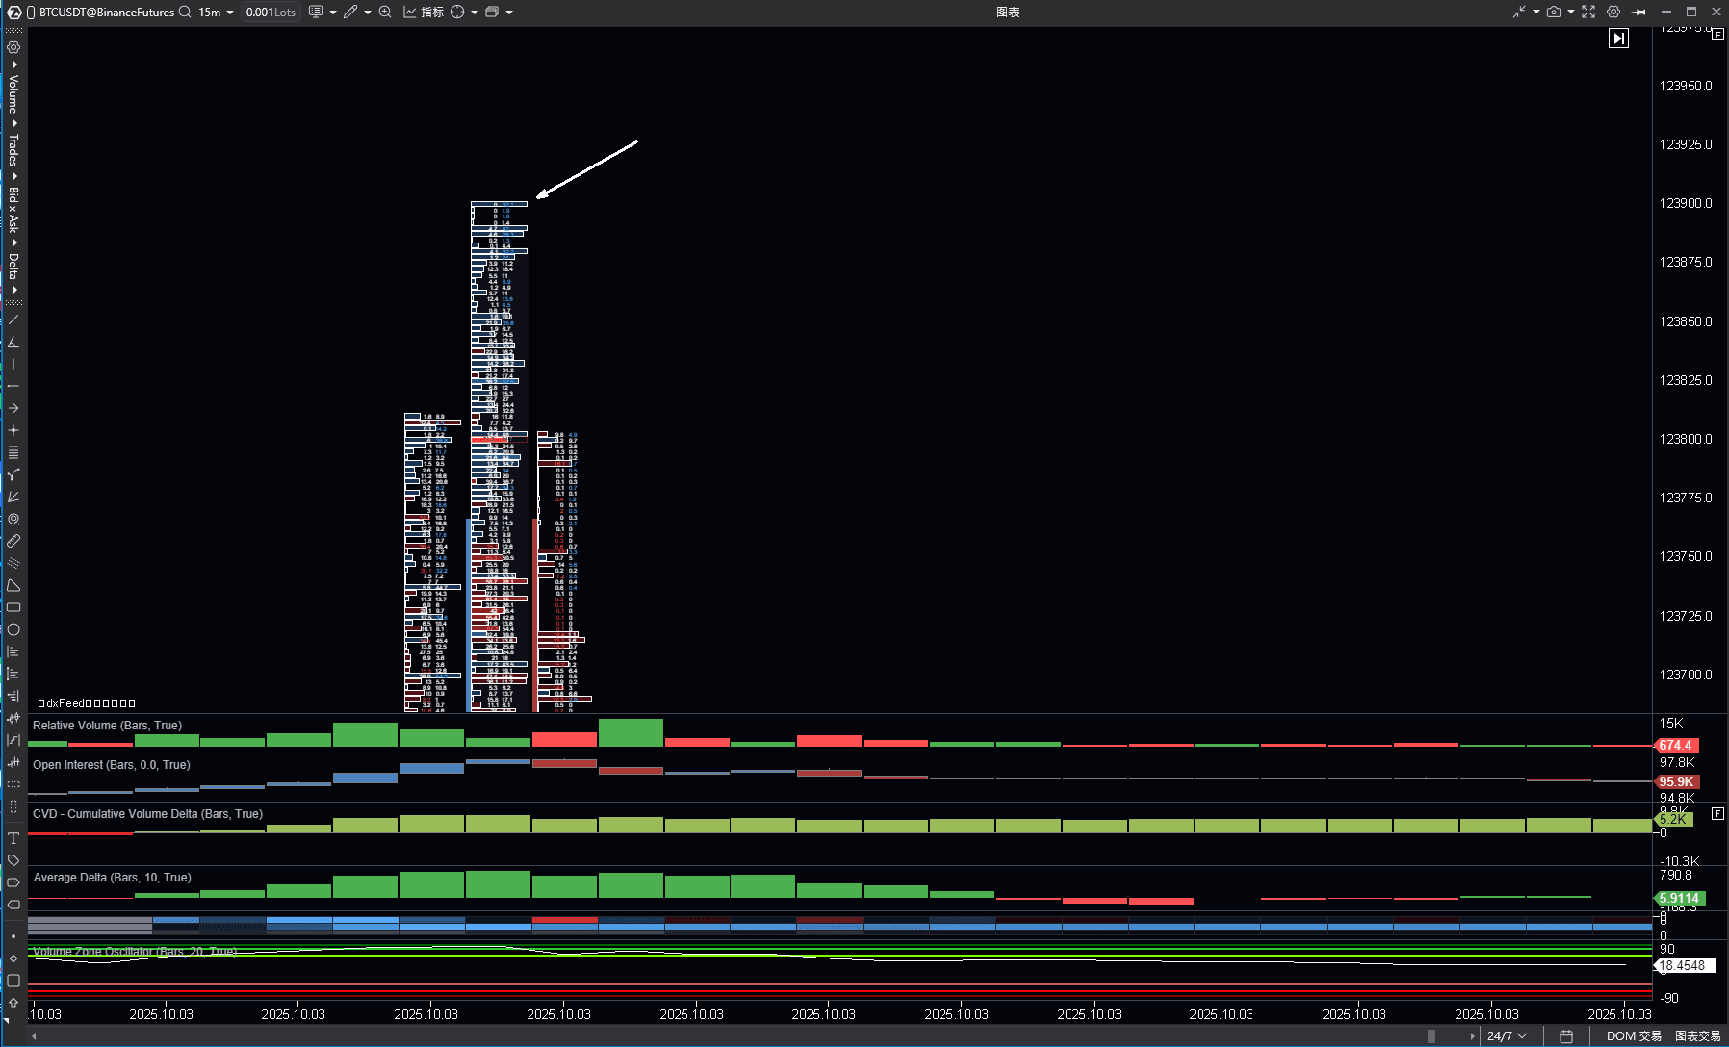This screenshot has width=1729, height=1047.
Task: Open the Volume section in left sidebar
Action: 13,93
